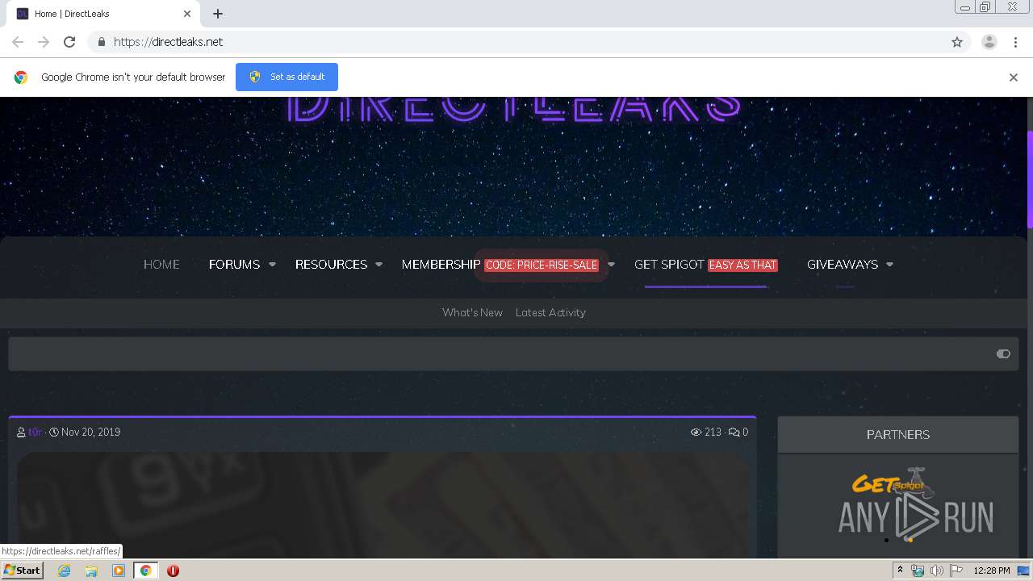Click the clock icon before the post date
The image size is (1033, 581).
point(54,433)
